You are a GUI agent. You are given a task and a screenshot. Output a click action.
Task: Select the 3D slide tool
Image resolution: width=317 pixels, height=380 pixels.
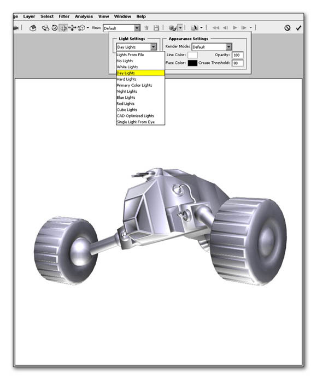coord(72,28)
